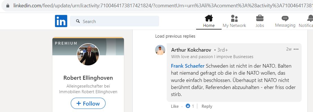
Task: Open the Notifications bell icon
Action: 310,18
